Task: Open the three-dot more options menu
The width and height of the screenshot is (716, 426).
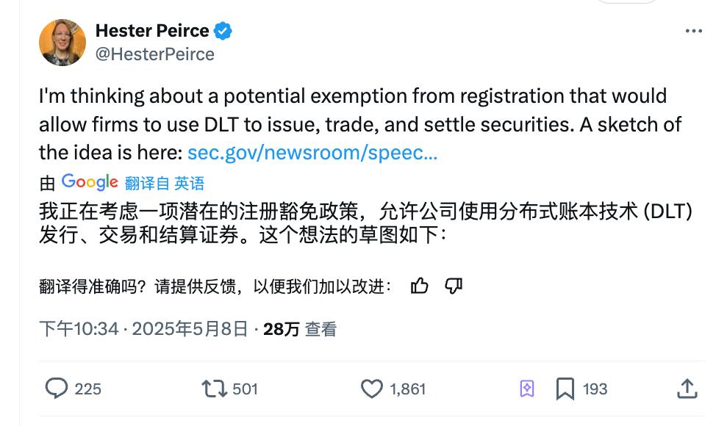Action: (693, 32)
